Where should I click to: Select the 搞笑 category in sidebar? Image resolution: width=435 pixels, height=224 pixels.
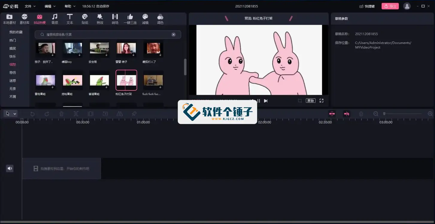coord(13,48)
